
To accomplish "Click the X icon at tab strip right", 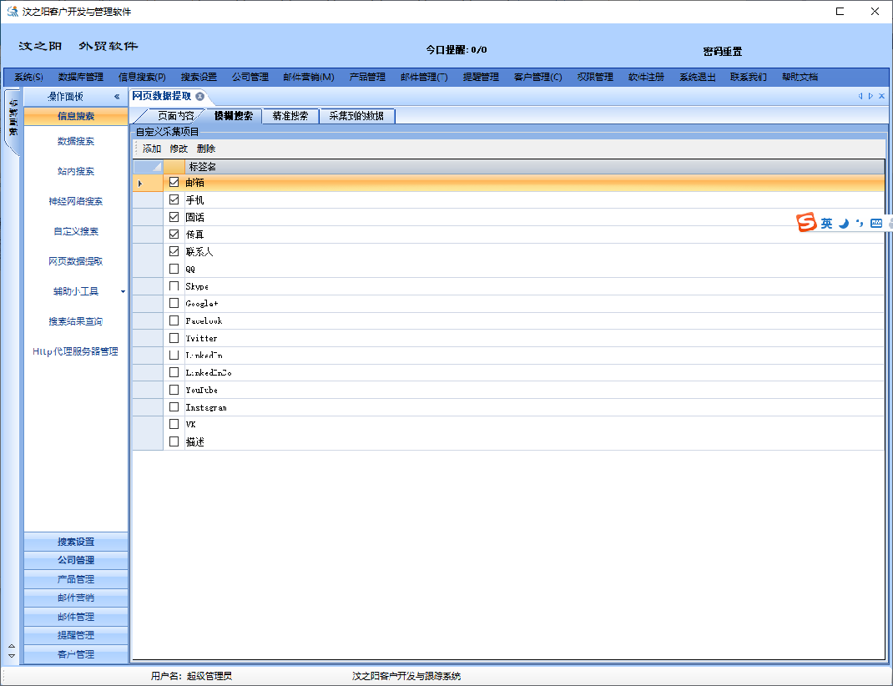I will (881, 97).
